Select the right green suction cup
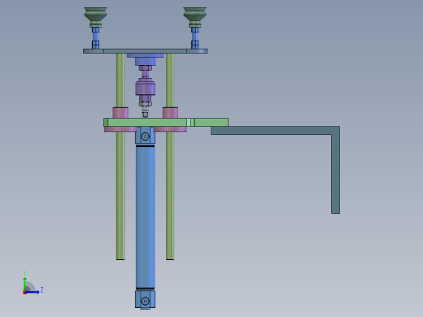 [195, 17]
